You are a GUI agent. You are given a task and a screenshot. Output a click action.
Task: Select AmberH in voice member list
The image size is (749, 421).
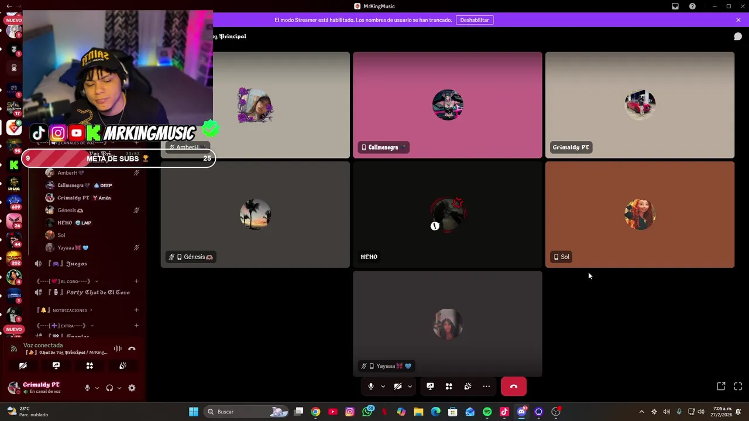tap(92, 173)
